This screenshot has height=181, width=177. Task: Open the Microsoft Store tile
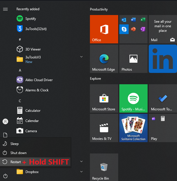104,98
